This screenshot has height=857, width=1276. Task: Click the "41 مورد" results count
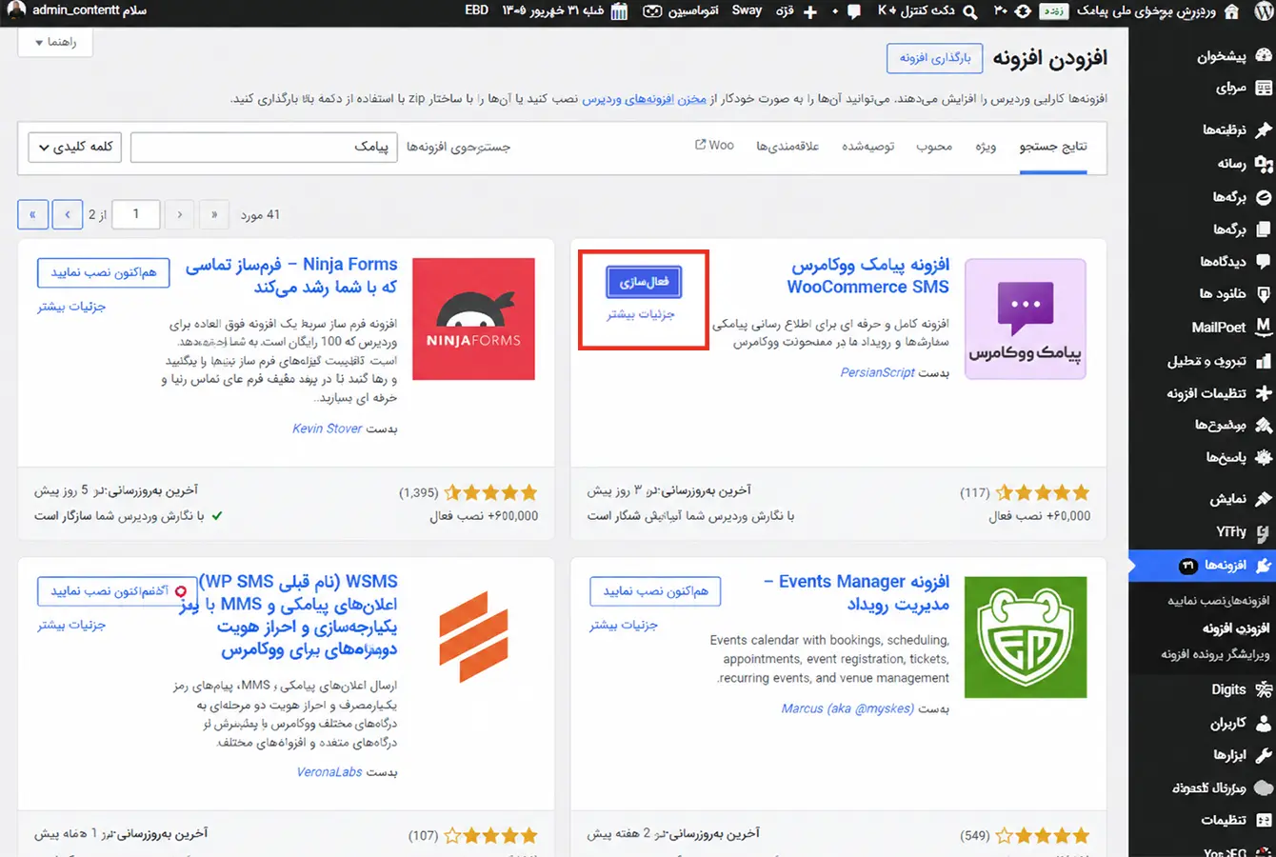click(x=260, y=215)
